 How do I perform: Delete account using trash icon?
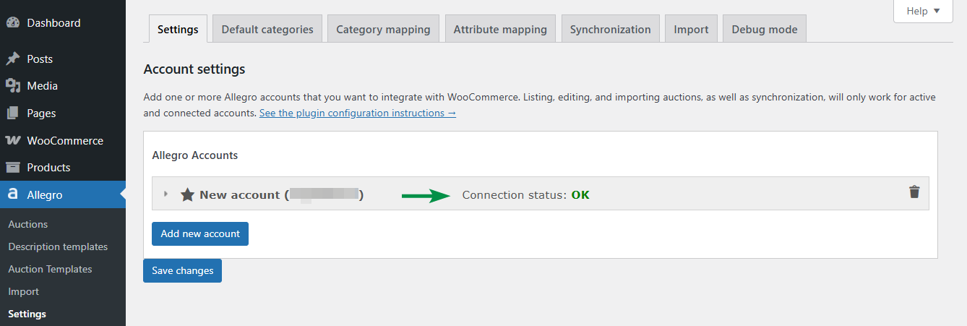click(914, 192)
